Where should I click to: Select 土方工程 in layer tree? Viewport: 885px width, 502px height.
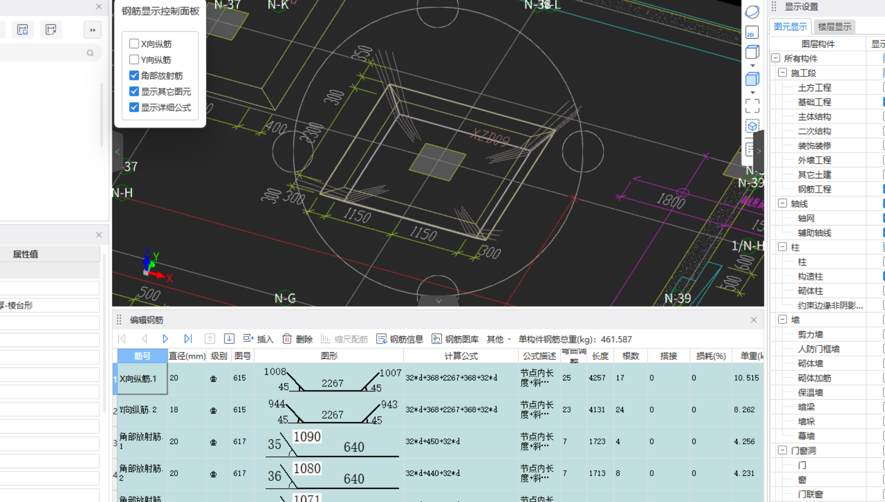click(814, 88)
